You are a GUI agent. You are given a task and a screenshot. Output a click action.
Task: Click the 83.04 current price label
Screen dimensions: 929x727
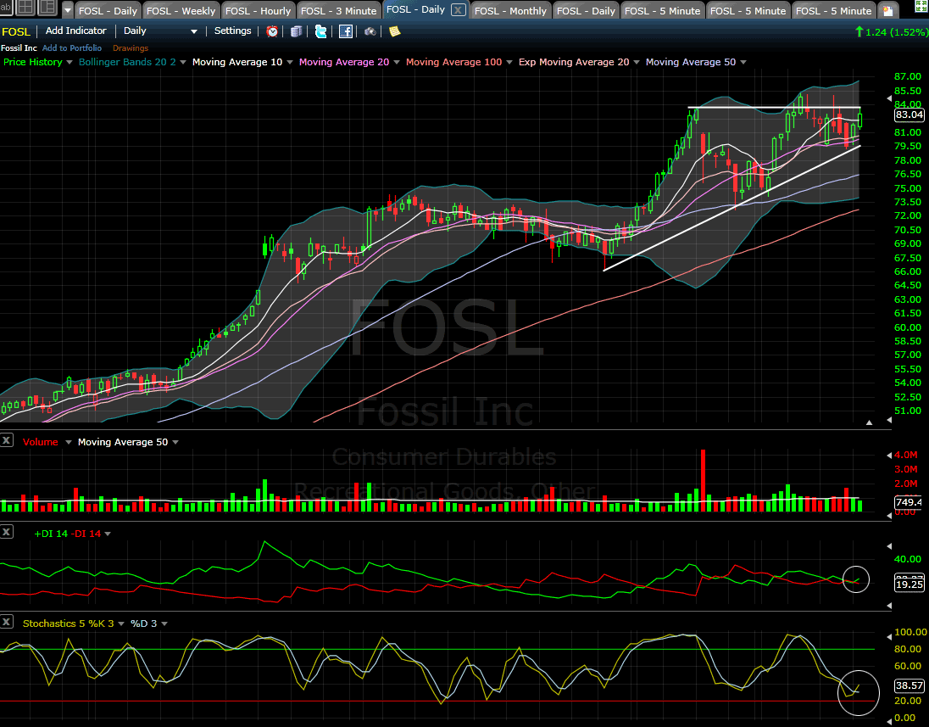[909, 115]
